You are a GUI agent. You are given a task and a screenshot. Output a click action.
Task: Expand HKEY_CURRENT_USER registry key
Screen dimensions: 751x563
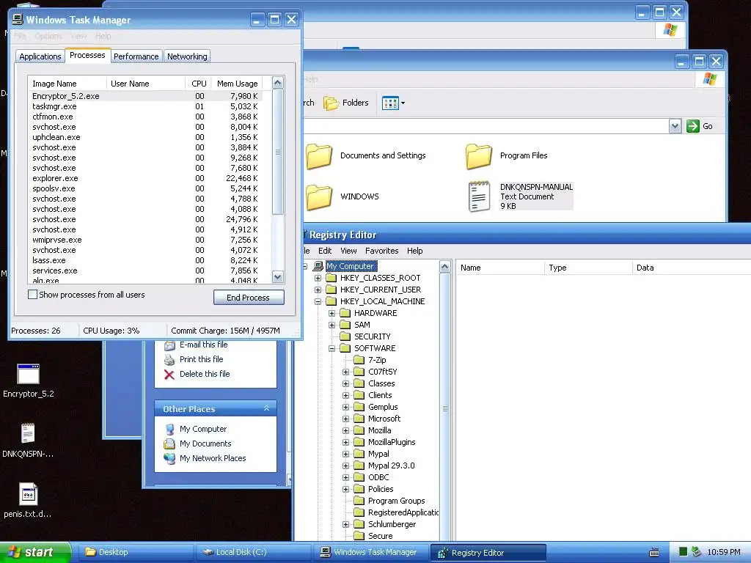[318, 290]
